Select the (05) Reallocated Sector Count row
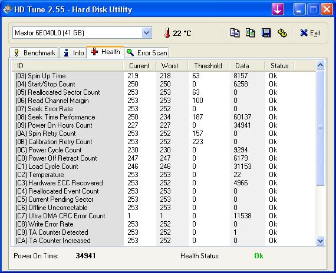This screenshot has height=273, width=336. click(164, 92)
